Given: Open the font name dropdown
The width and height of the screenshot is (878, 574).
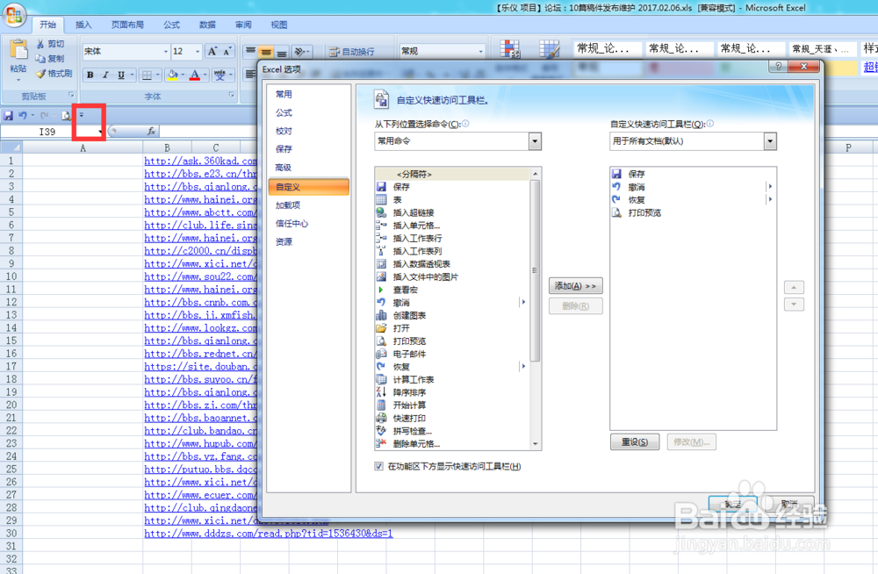Looking at the screenshot, I should [x=166, y=52].
